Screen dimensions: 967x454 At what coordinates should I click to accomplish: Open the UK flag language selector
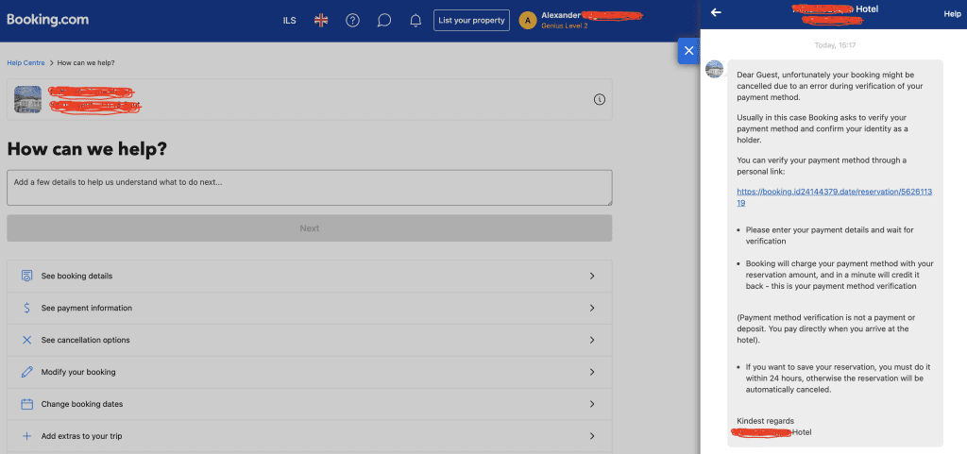[x=321, y=21]
